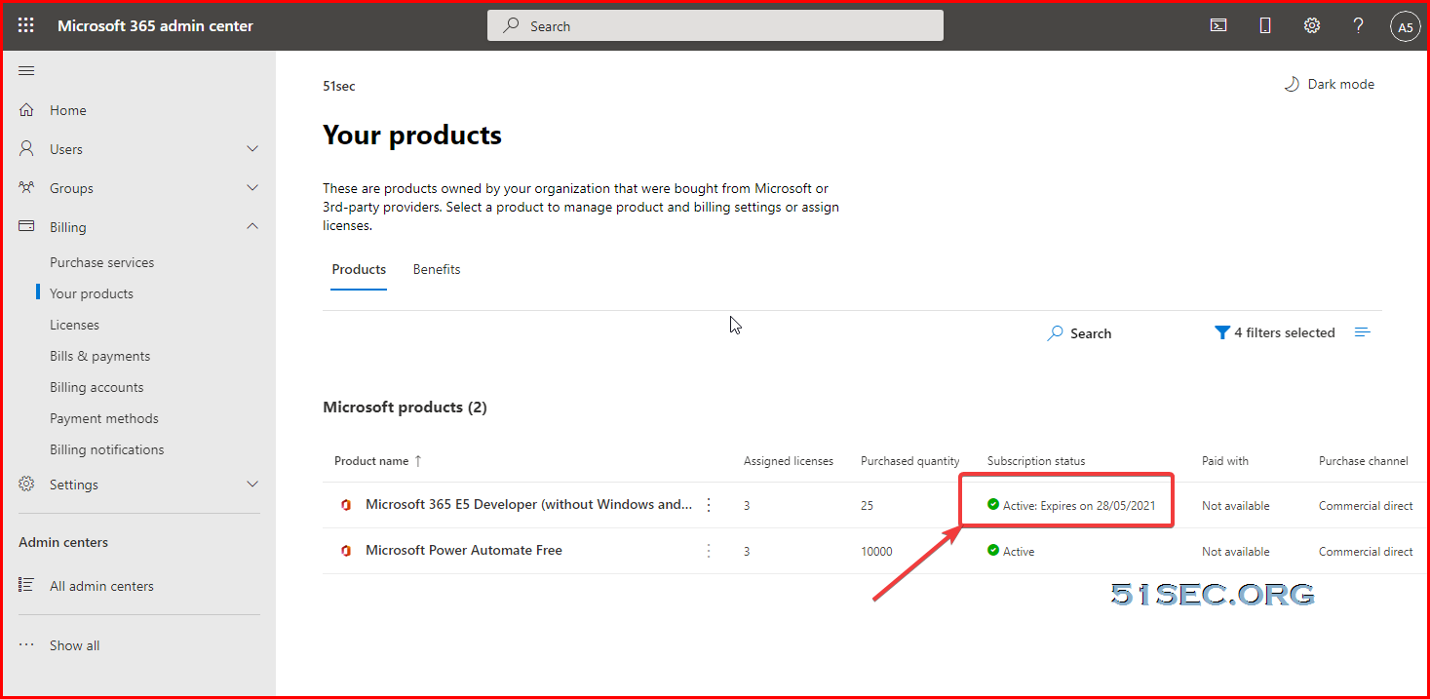Click purchased quantity 25
This screenshot has width=1430, height=699.
tap(868, 505)
